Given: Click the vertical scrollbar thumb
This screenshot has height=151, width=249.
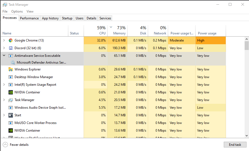Looking at the screenshot, I should pos(247,45).
